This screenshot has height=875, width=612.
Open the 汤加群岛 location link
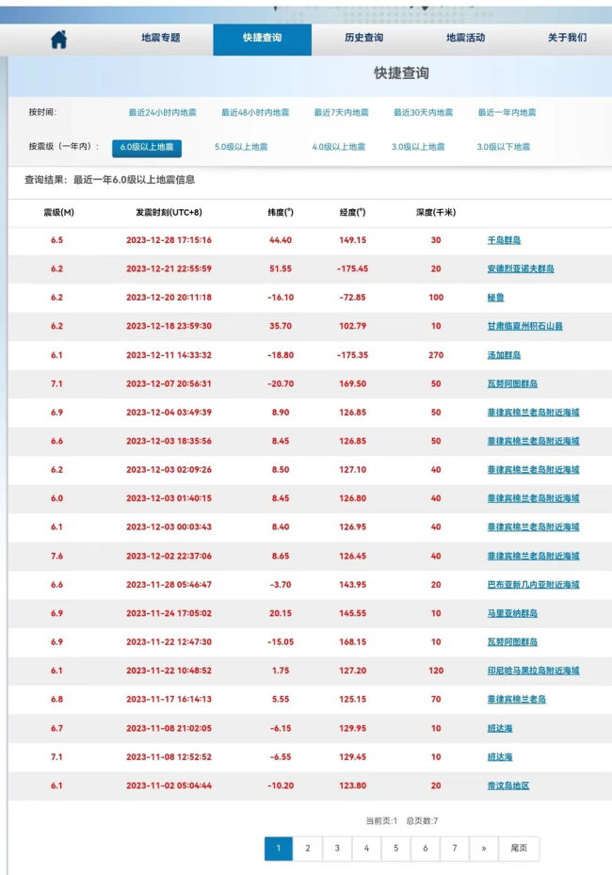pyautogui.click(x=504, y=356)
